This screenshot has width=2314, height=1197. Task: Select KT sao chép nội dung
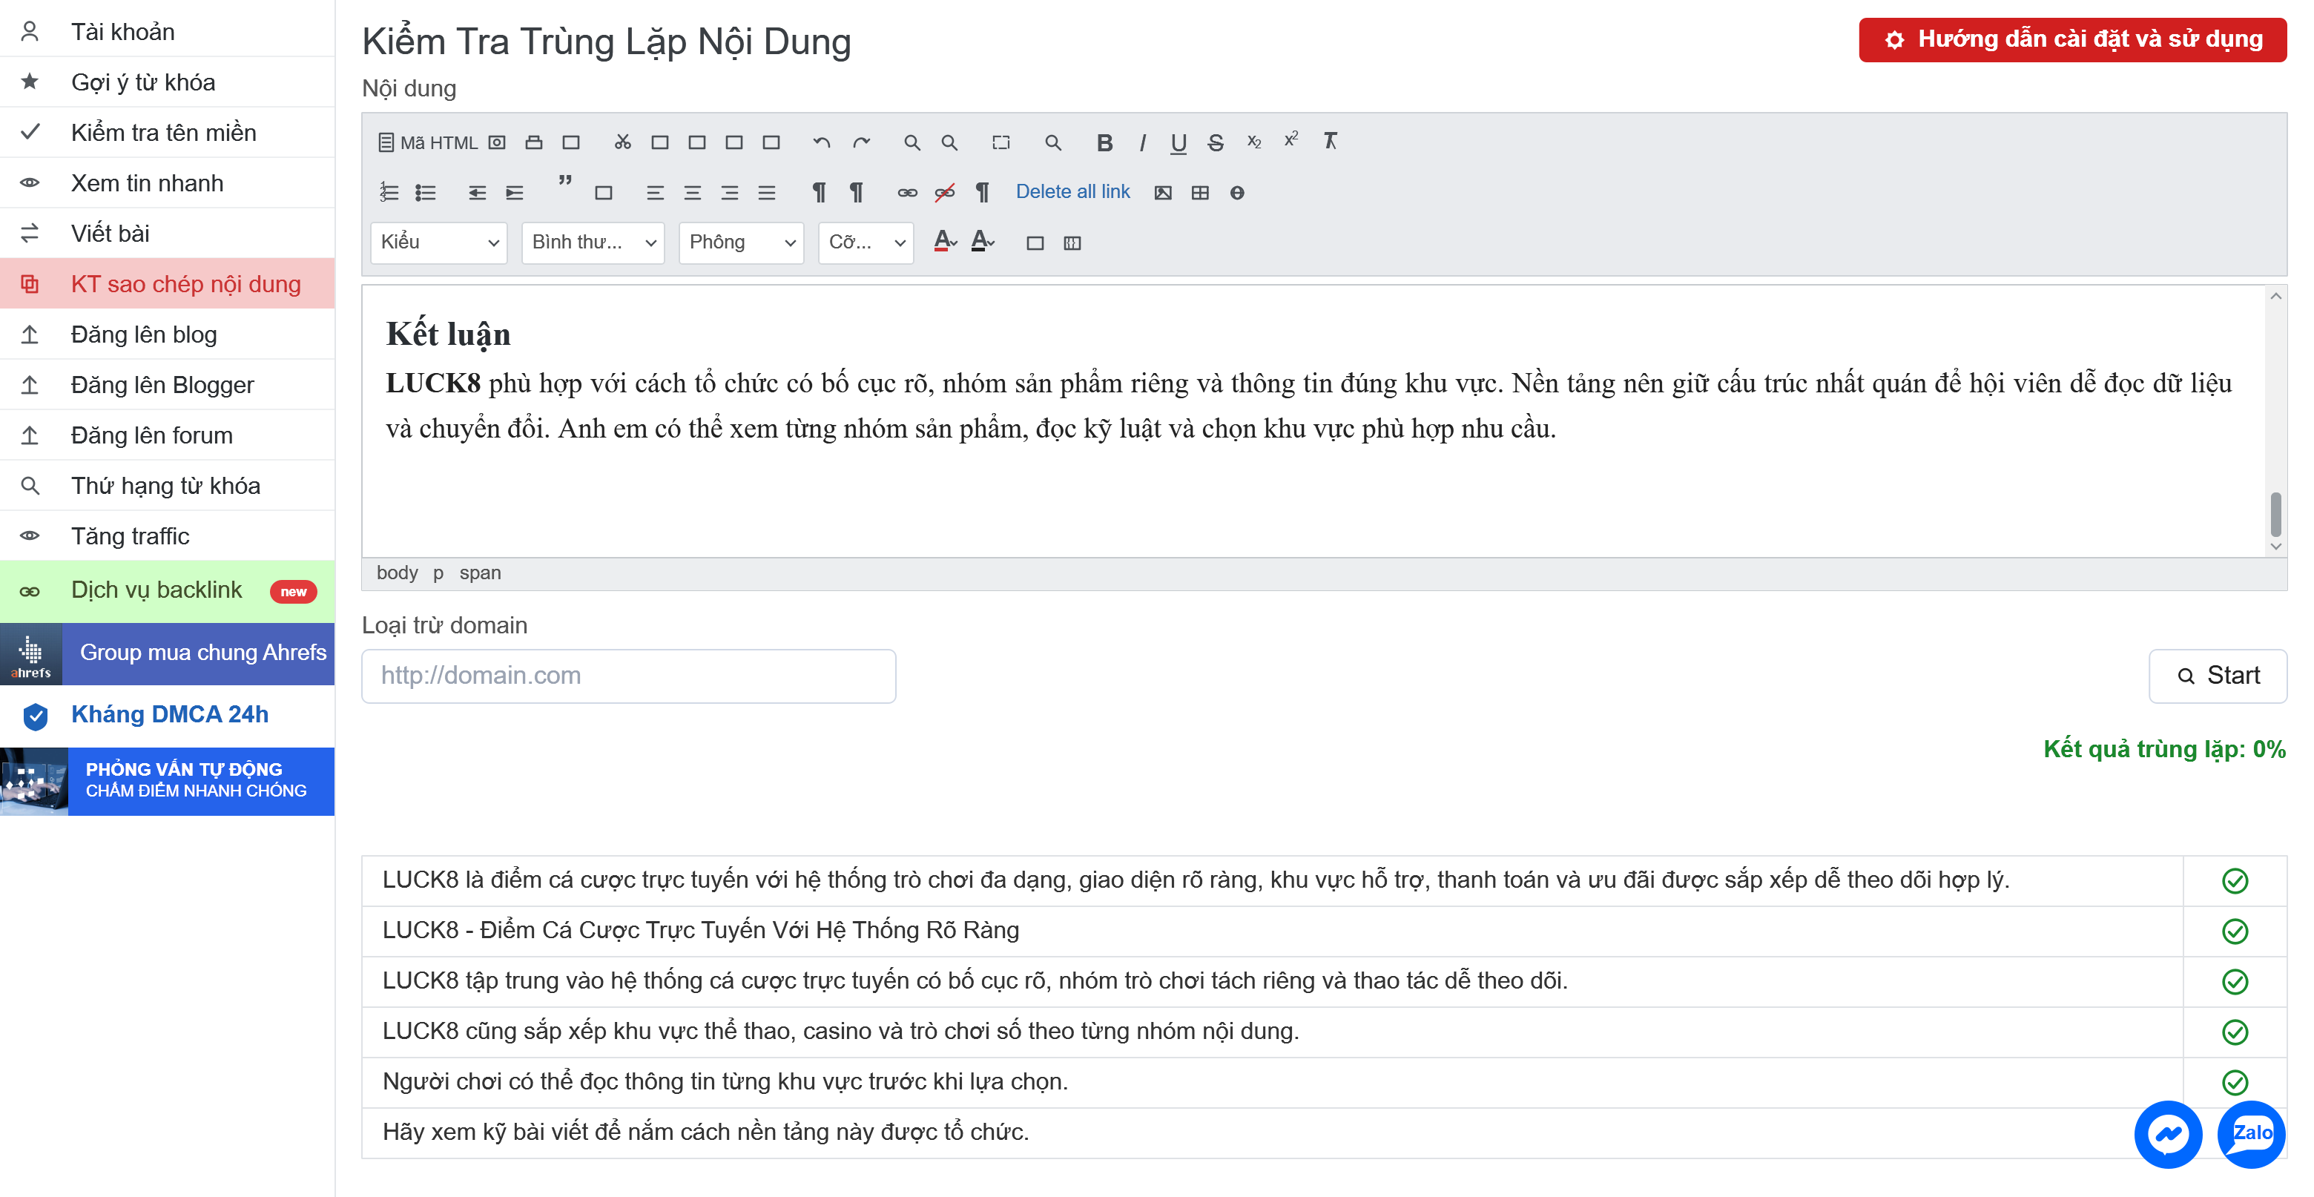pos(167,284)
